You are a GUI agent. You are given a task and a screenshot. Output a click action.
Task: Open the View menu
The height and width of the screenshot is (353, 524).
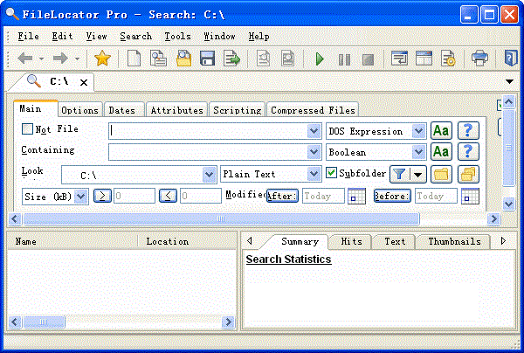click(97, 36)
